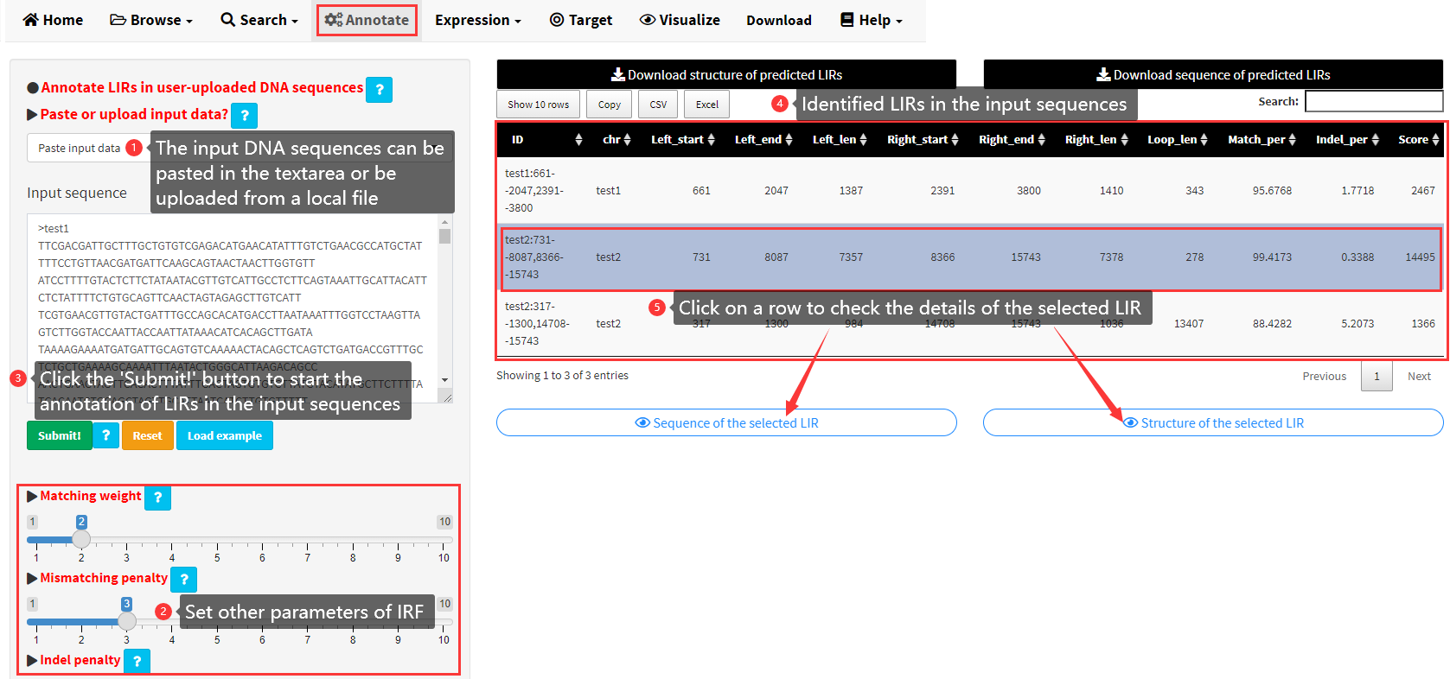Go to the Annotate tab

tap(367, 20)
